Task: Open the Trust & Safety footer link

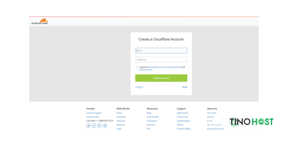Action: click(x=183, y=129)
